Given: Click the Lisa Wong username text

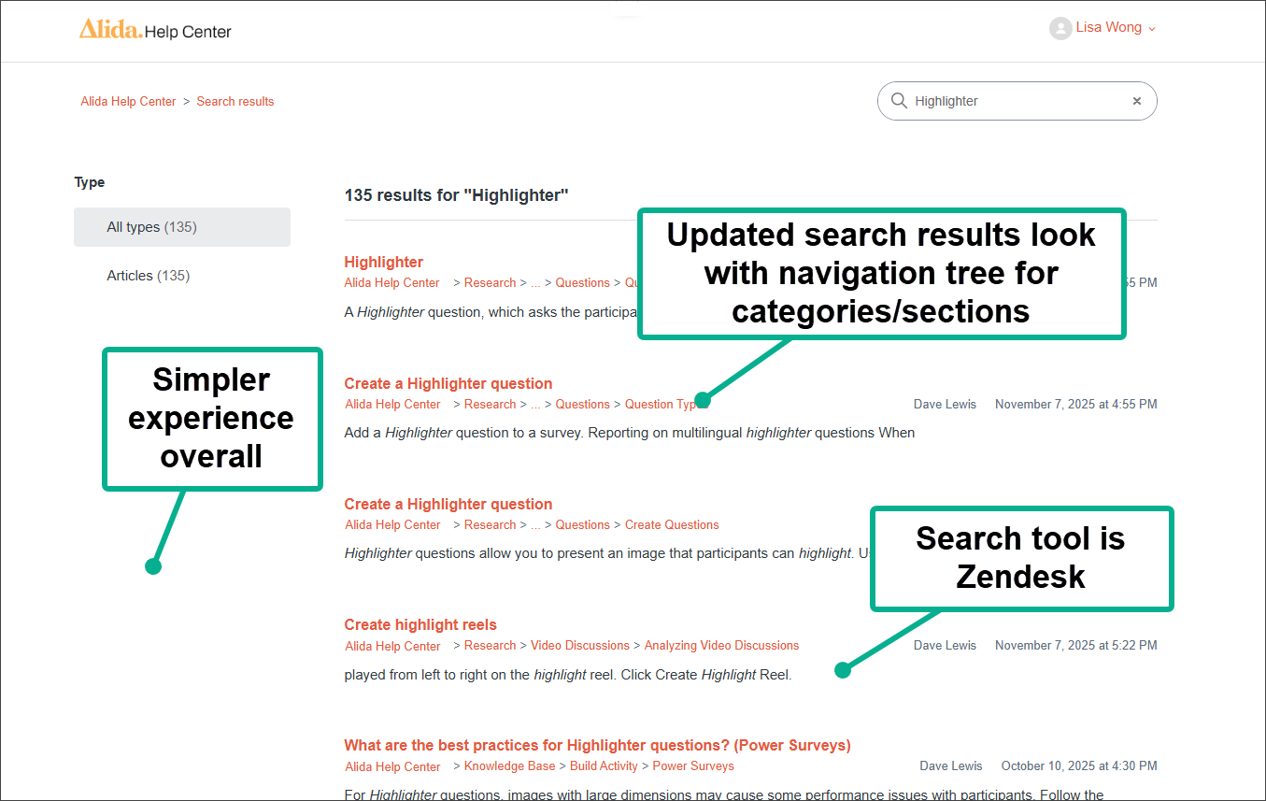Looking at the screenshot, I should pyautogui.click(x=1109, y=27).
